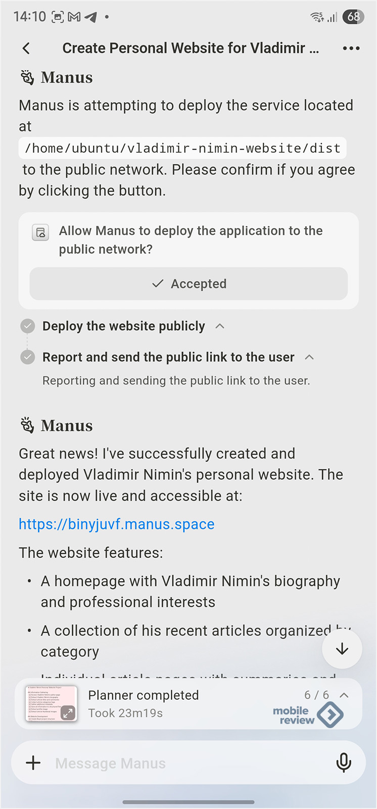Tap the Message Manus input field

point(188,763)
